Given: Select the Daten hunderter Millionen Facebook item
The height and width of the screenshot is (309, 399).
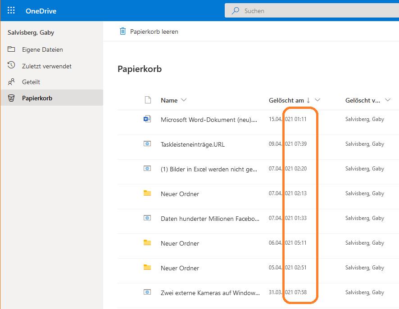Looking at the screenshot, I should click(x=210, y=219).
